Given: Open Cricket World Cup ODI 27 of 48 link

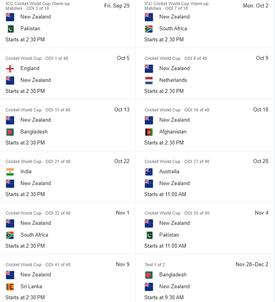Looking at the screenshot, I should click(177, 161).
